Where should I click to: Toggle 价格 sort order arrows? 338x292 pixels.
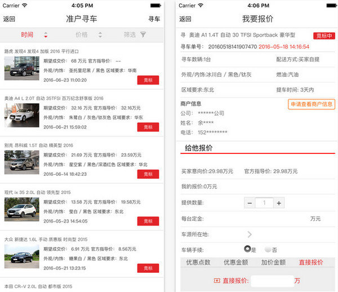coord(100,35)
